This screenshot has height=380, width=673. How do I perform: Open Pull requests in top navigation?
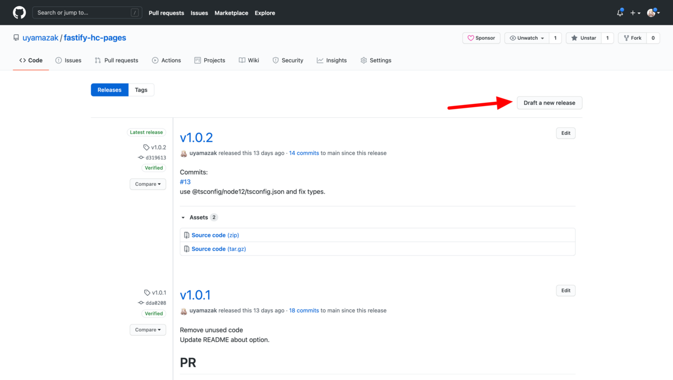coord(166,13)
